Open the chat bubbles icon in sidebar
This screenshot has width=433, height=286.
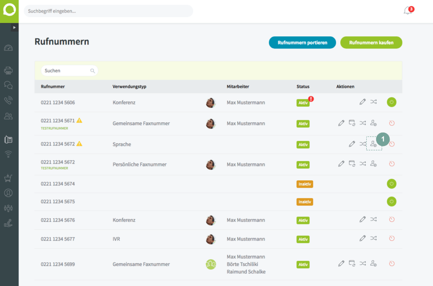pyautogui.click(x=8, y=85)
